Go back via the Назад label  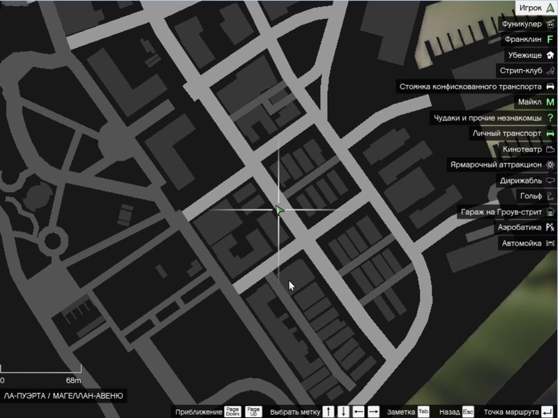coord(449,412)
